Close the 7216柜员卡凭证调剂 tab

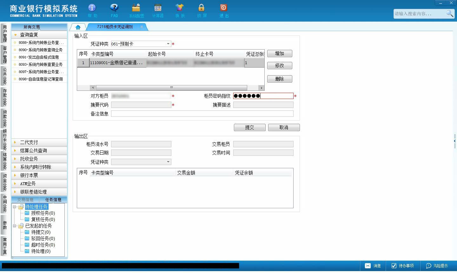(142, 27)
